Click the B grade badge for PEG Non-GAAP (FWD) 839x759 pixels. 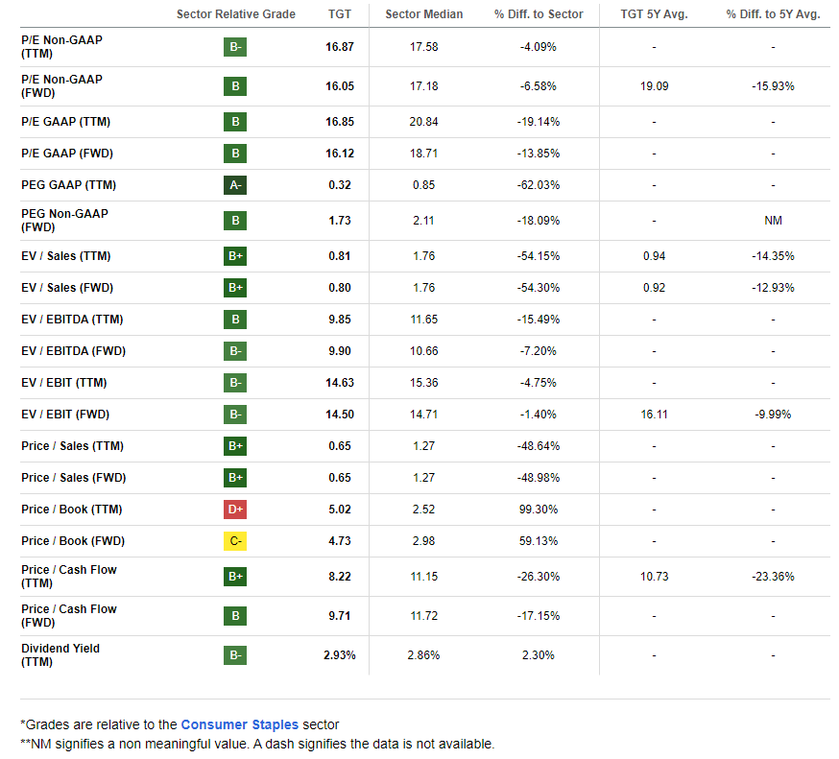click(x=235, y=221)
